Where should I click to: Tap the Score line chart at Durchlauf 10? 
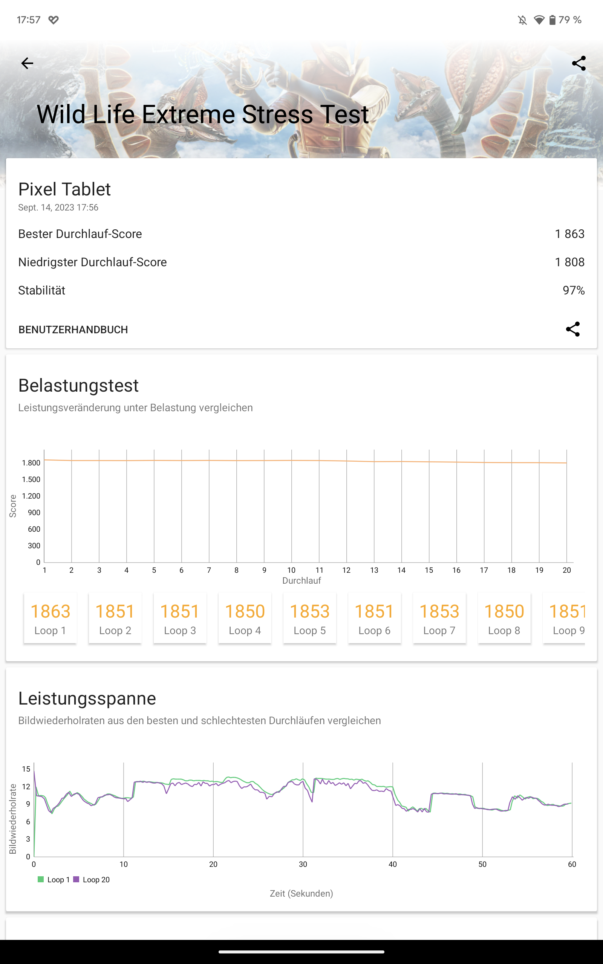click(292, 461)
